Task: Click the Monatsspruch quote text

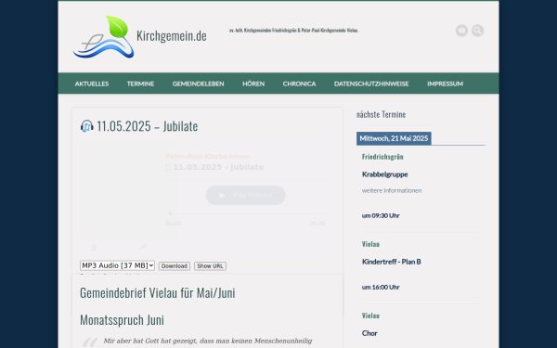Action: 208,341
